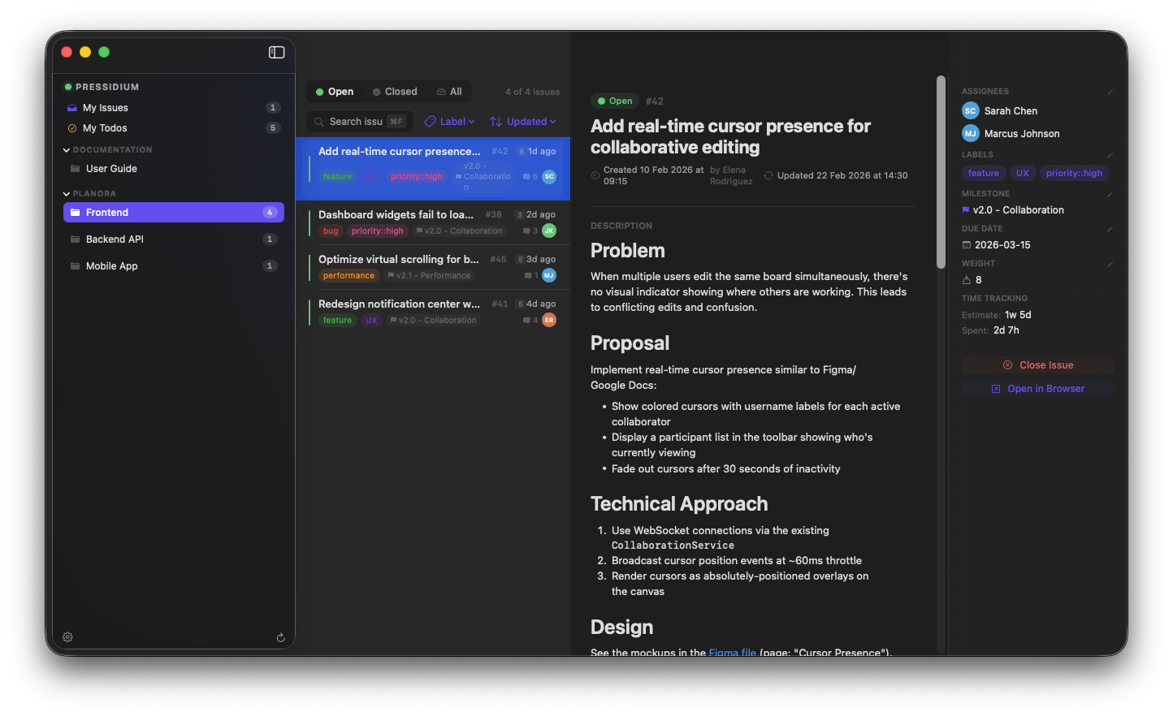
Task: Edit labels using the Labels pencil icon
Action: point(1110,153)
